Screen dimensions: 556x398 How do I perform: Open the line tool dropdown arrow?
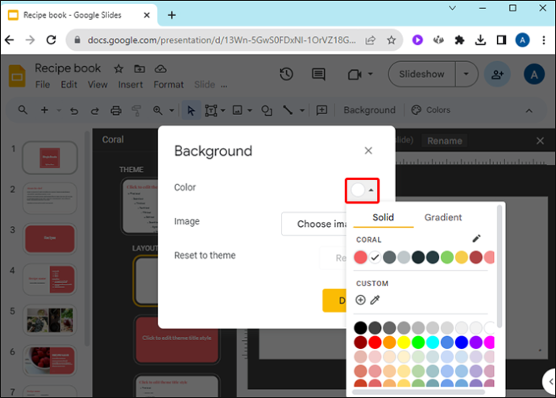coord(302,110)
